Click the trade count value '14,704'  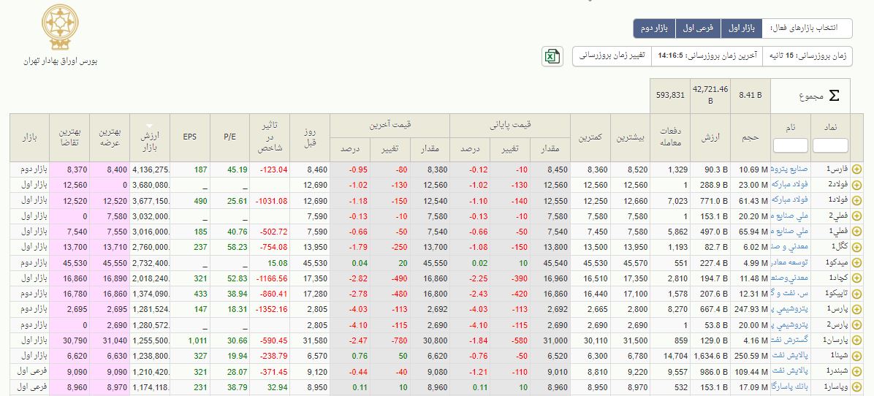click(x=676, y=355)
